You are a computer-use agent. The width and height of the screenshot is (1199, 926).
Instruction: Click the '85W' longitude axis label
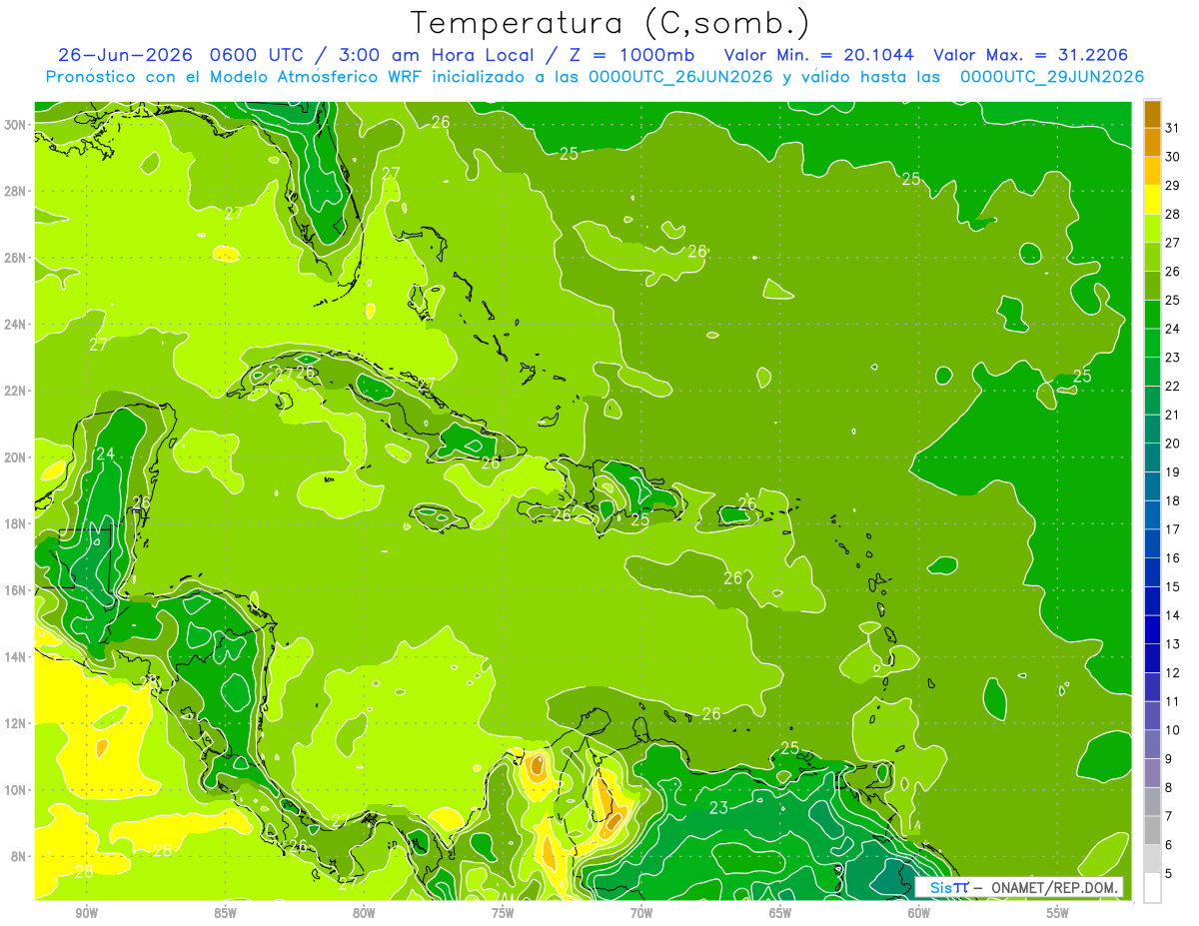(225, 913)
